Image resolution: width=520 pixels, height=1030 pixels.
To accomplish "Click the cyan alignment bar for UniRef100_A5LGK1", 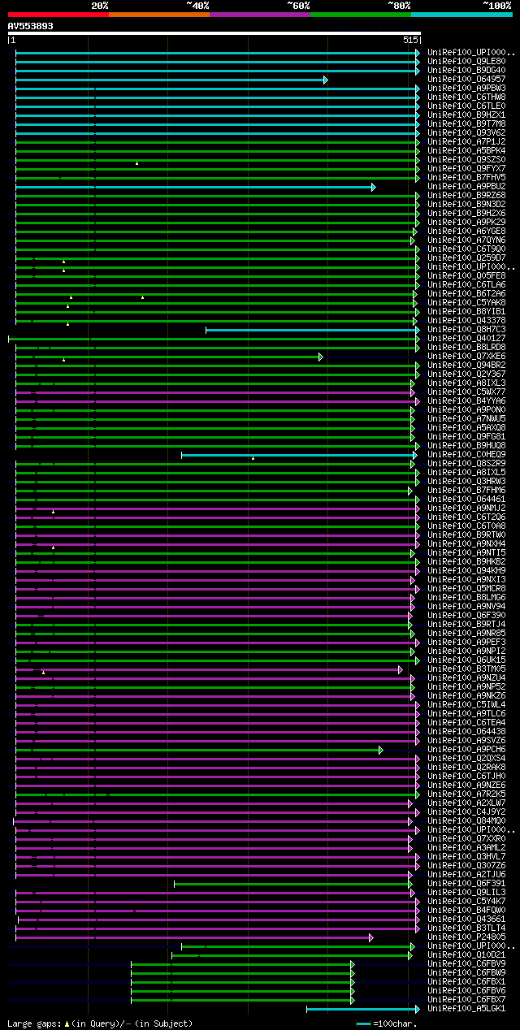I will pos(362,1009).
